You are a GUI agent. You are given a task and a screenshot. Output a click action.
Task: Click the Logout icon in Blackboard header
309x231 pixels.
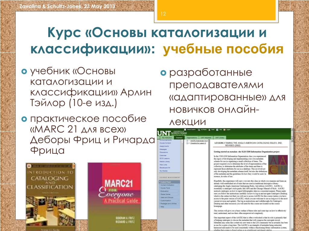(x=225, y=130)
